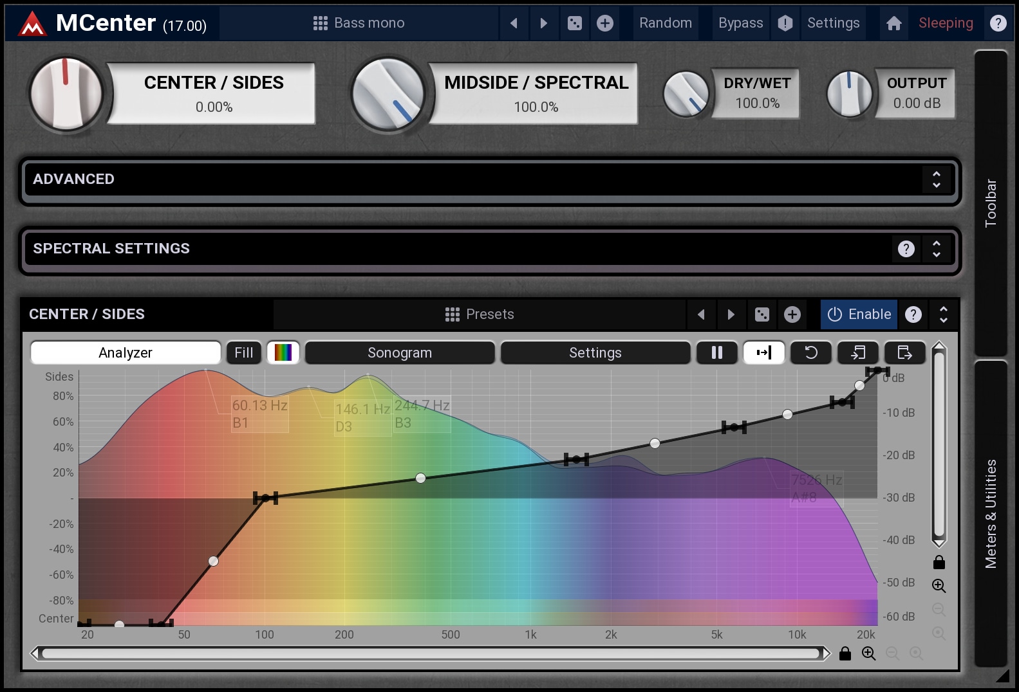Reset the Center/Sides graph with undo icon
Viewport: 1019px width, 692px height.
point(811,352)
